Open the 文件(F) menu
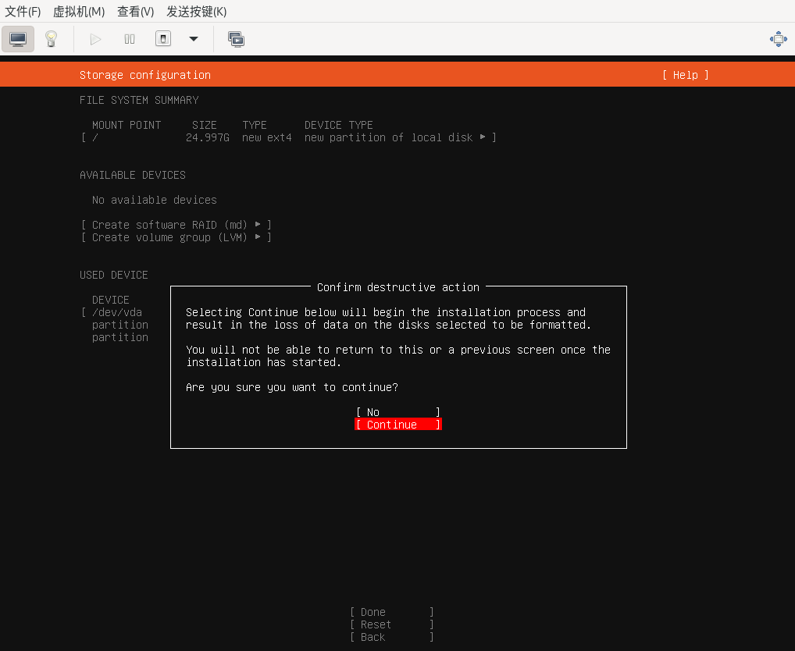 (23, 12)
